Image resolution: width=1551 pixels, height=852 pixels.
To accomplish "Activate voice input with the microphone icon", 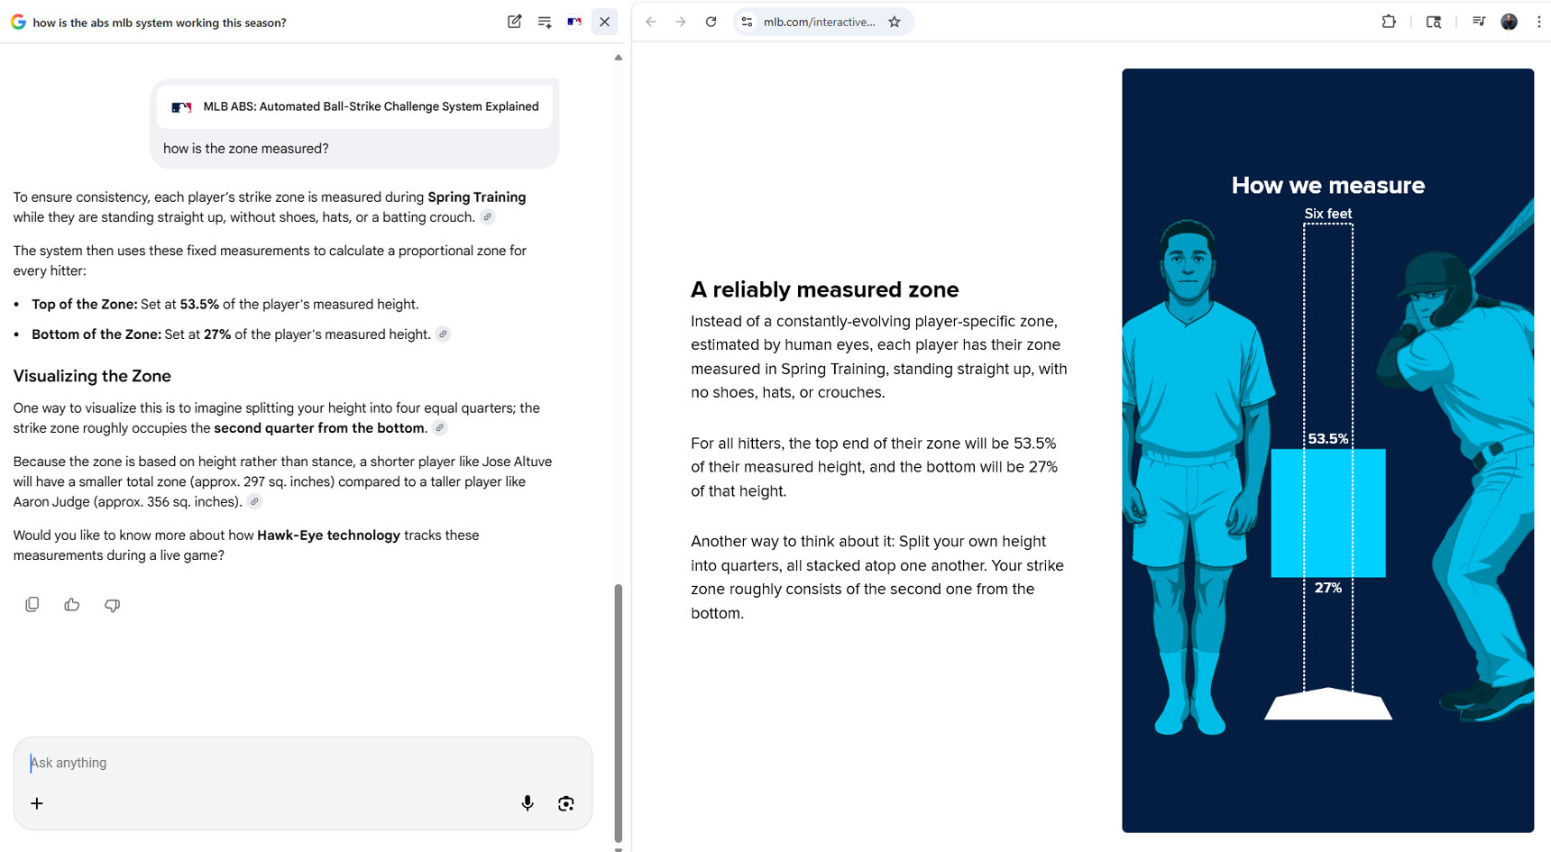I will coord(528,802).
